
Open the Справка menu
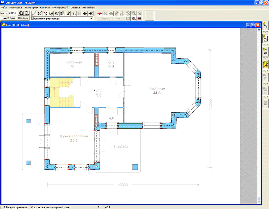[75, 7]
